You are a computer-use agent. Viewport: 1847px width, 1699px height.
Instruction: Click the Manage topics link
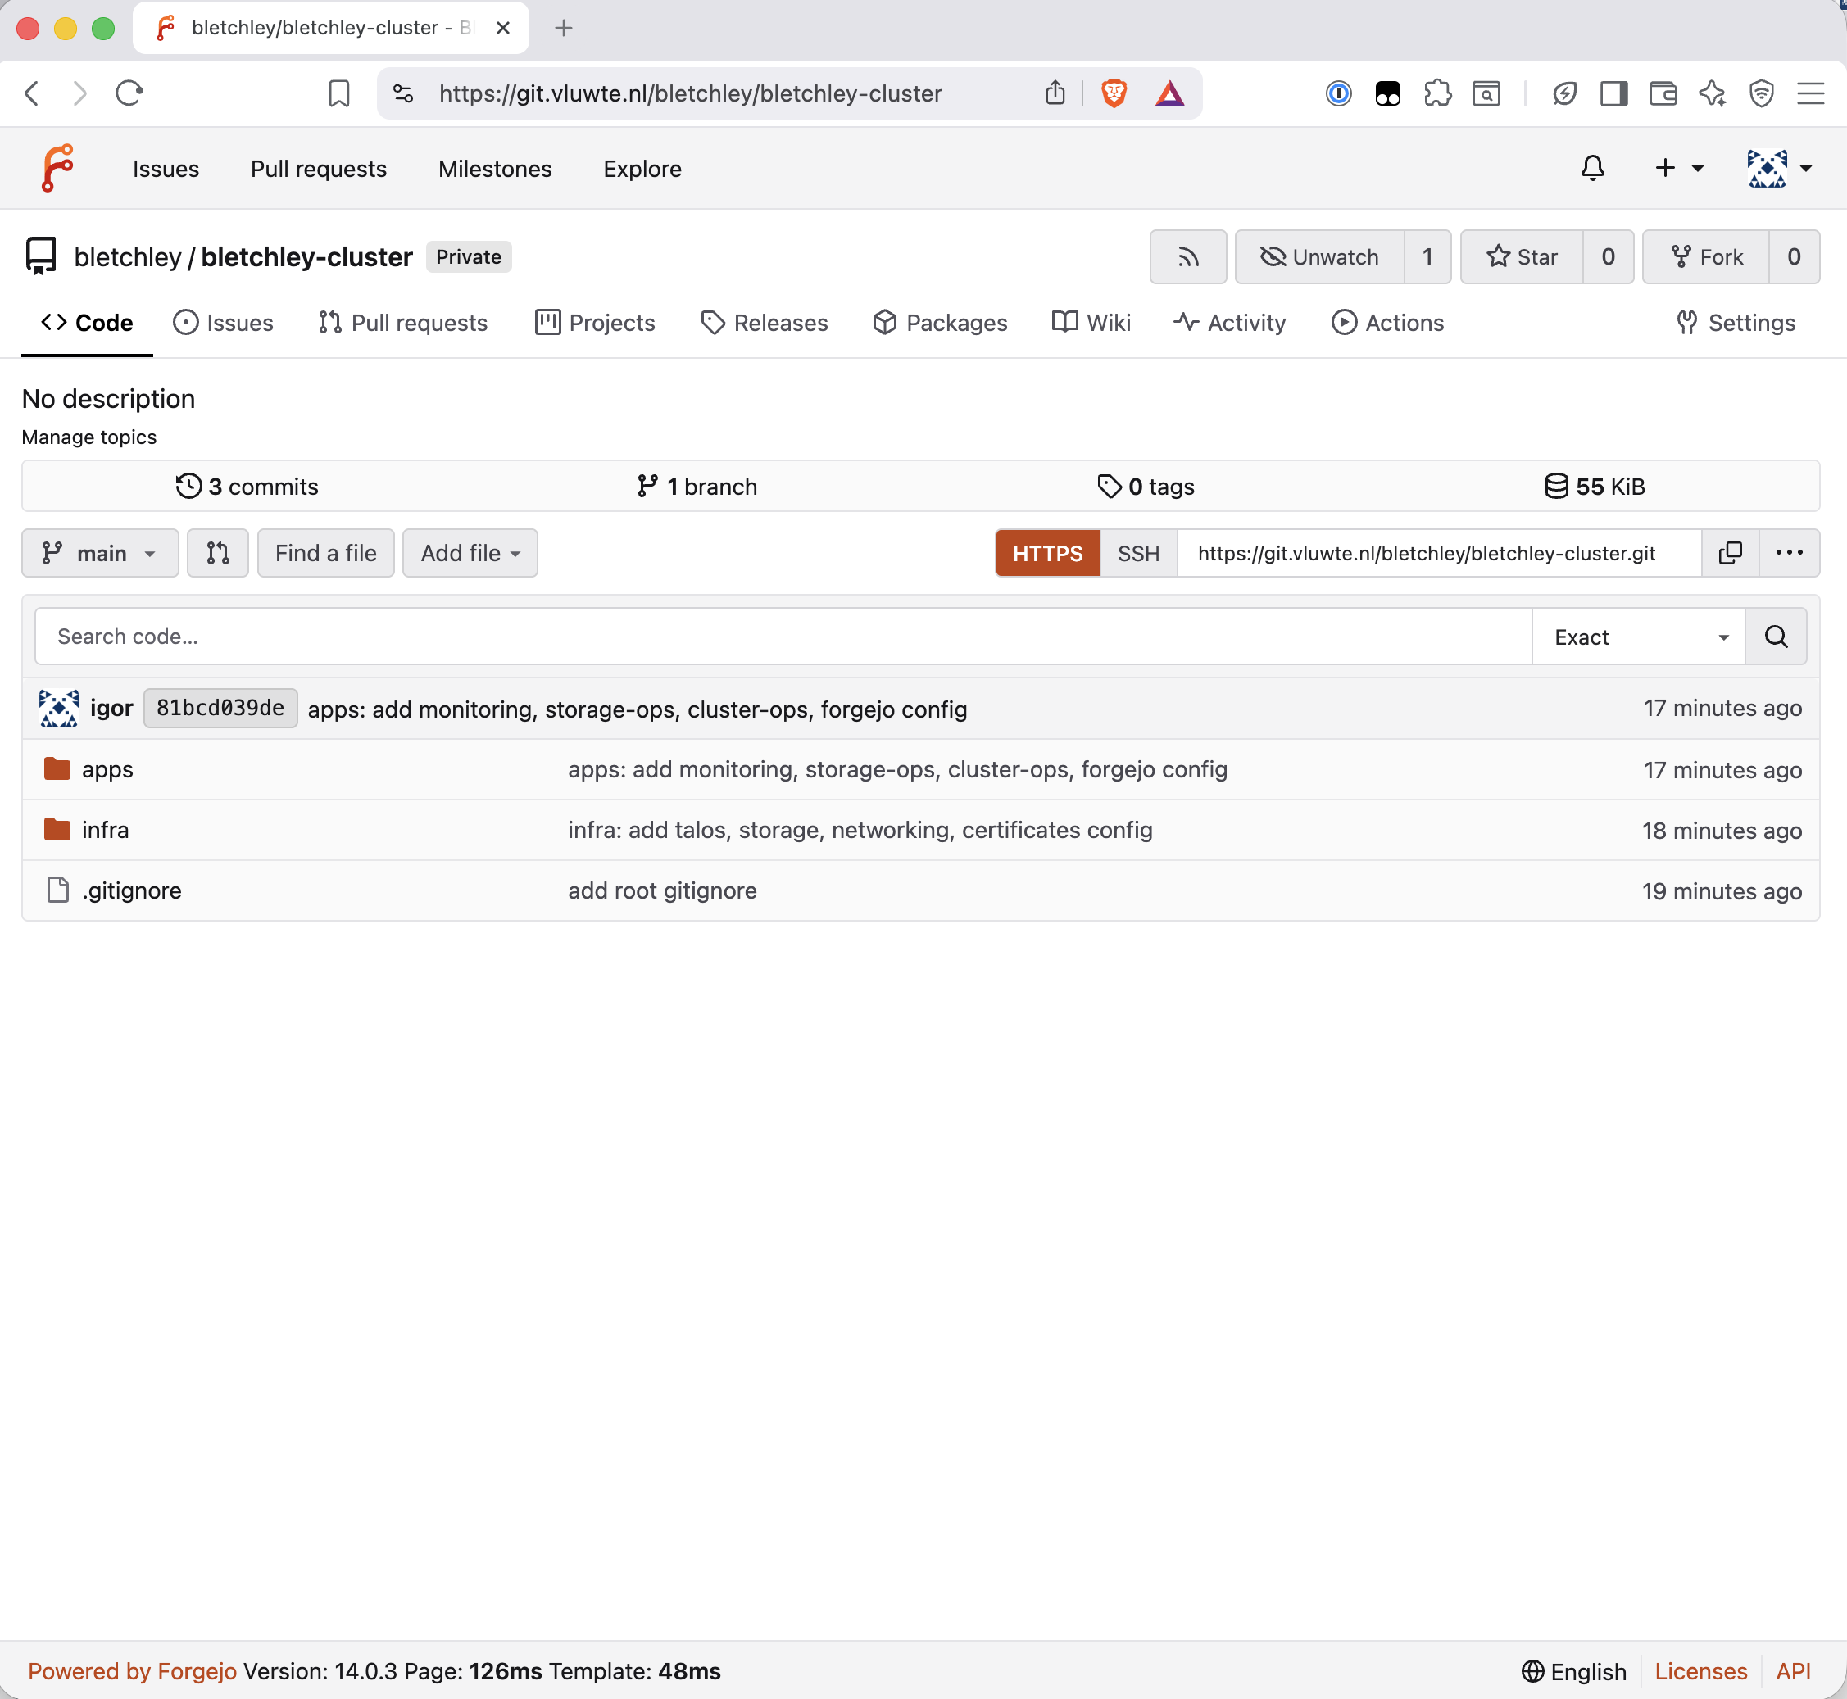click(x=88, y=437)
